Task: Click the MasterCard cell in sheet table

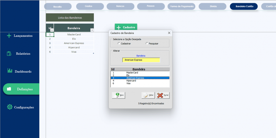Action: [74, 34]
